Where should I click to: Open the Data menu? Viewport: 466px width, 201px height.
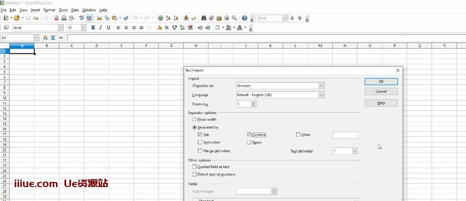[x=75, y=10]
